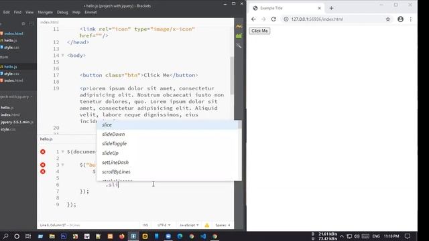
Task: Choose slideDown from autocomplete list
Action: pyautogui.click(x=168, y=134)
